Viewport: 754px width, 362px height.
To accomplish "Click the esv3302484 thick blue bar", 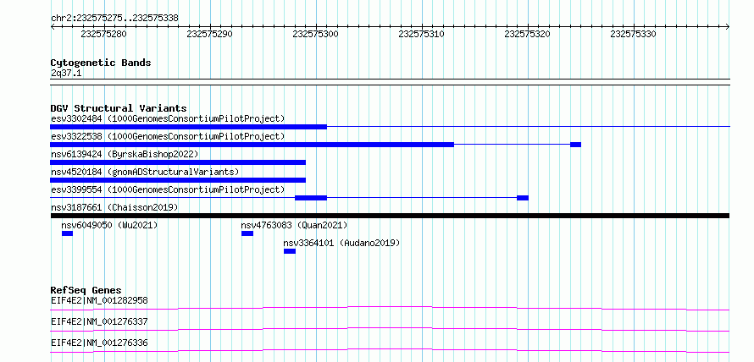I will tap(188, 127).
